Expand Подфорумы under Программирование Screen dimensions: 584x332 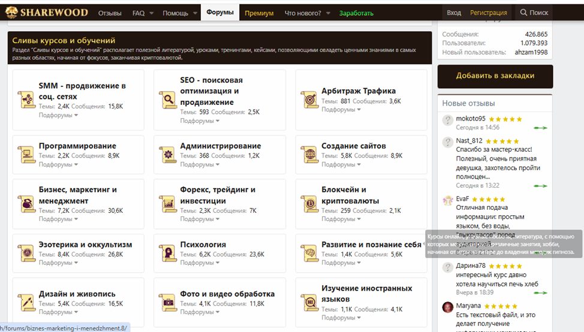click(x=58, y=165)
